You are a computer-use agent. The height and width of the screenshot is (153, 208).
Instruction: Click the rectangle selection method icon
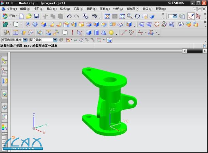click(x=99, y=40)
